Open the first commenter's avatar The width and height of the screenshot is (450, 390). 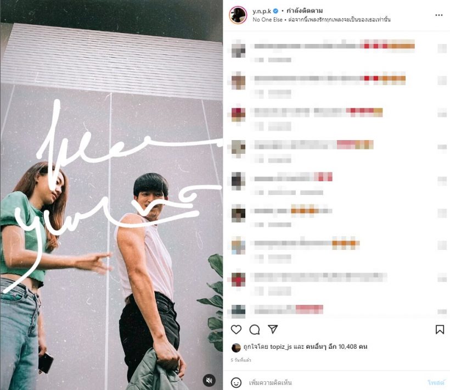238,49
